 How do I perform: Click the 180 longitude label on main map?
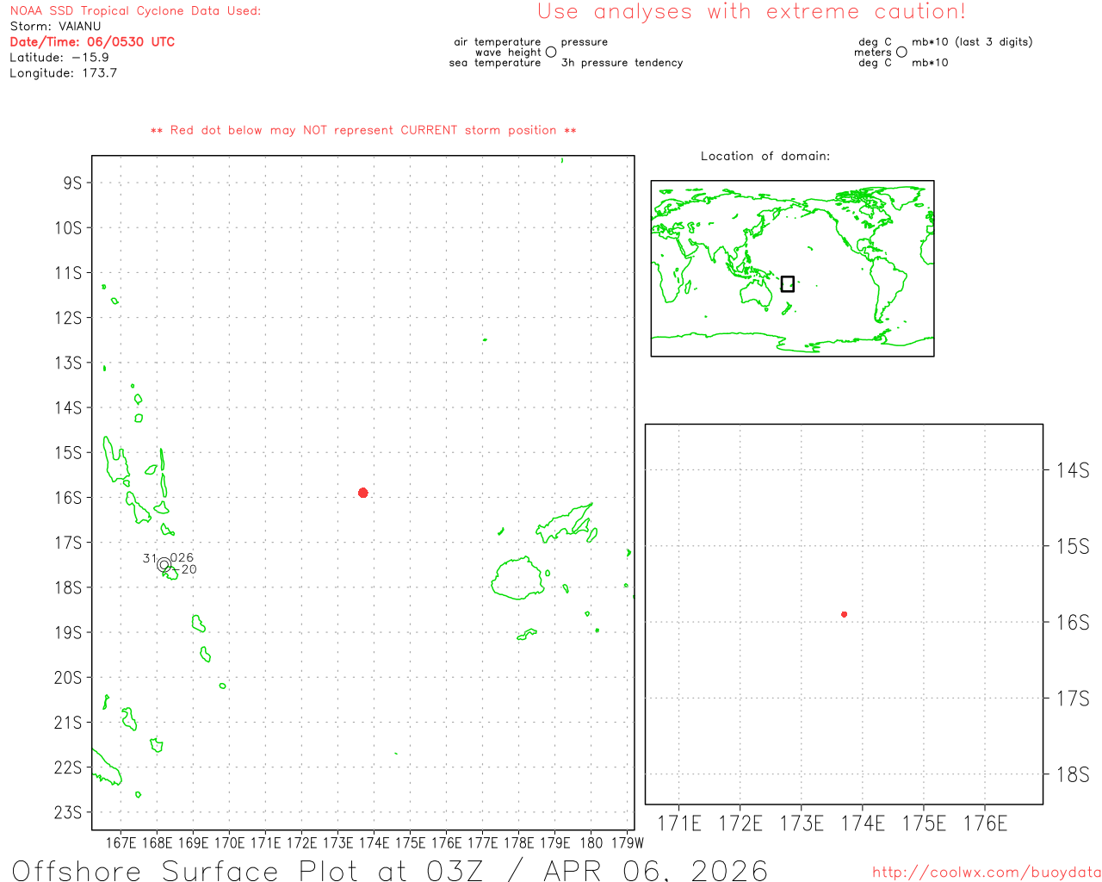coord(591,842)
